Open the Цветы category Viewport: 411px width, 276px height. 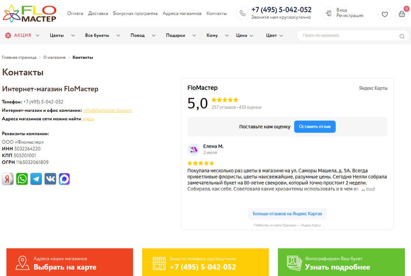point(57,35)
